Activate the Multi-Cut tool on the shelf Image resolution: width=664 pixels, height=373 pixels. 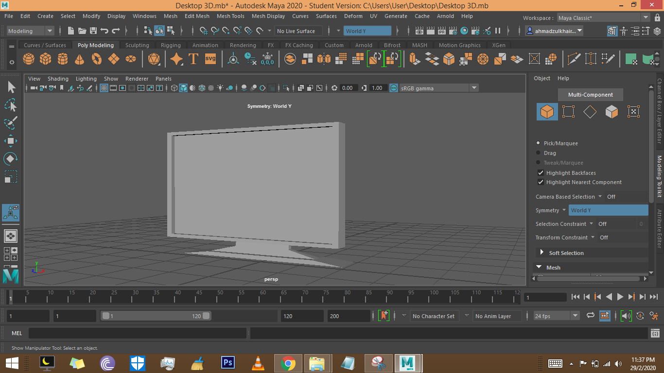coord(574,58)
